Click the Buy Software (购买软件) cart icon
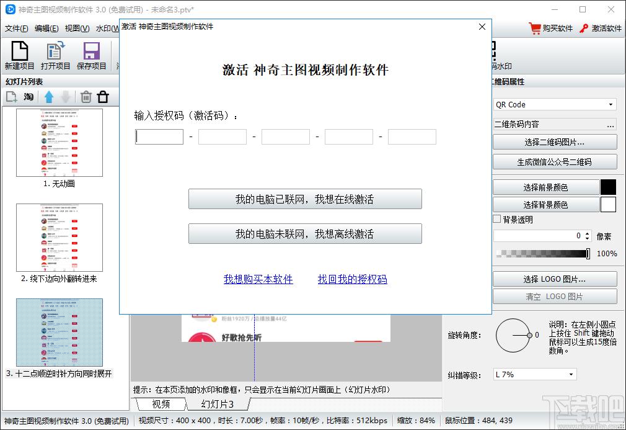Viewport: 626px width, 430px height. [x=535, y=29]
